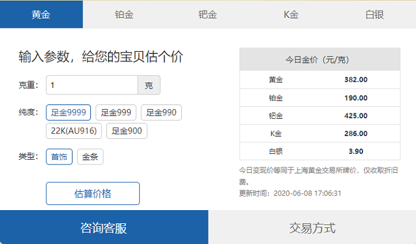Select type 首饰
416x244 pixels.
point(59,157)
